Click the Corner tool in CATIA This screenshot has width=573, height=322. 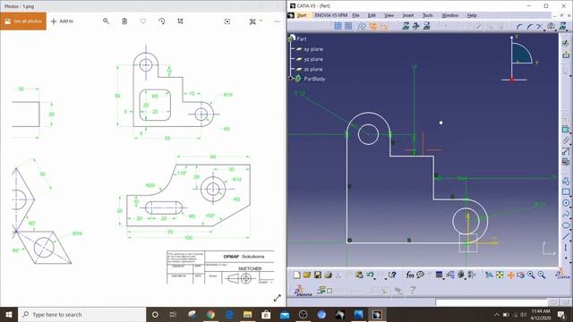point(519,26)
